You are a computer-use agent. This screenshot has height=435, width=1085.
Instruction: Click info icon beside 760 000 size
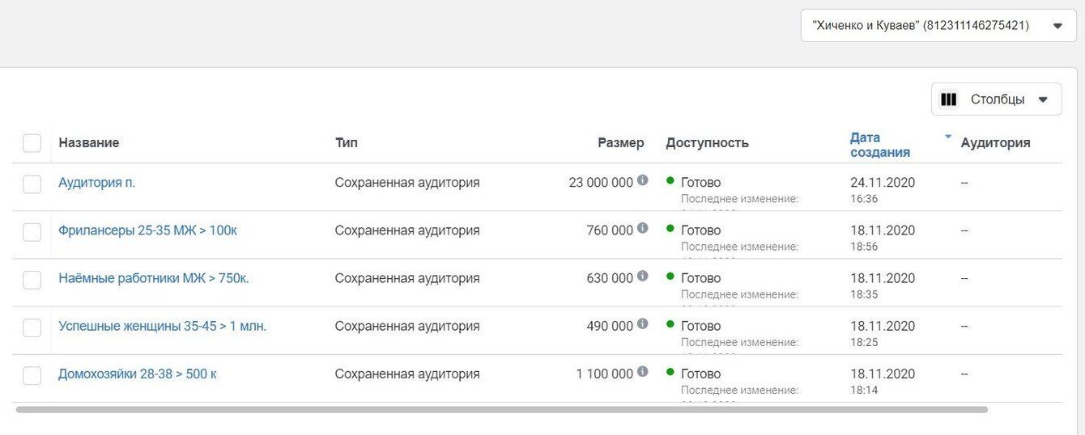[643, 228]
